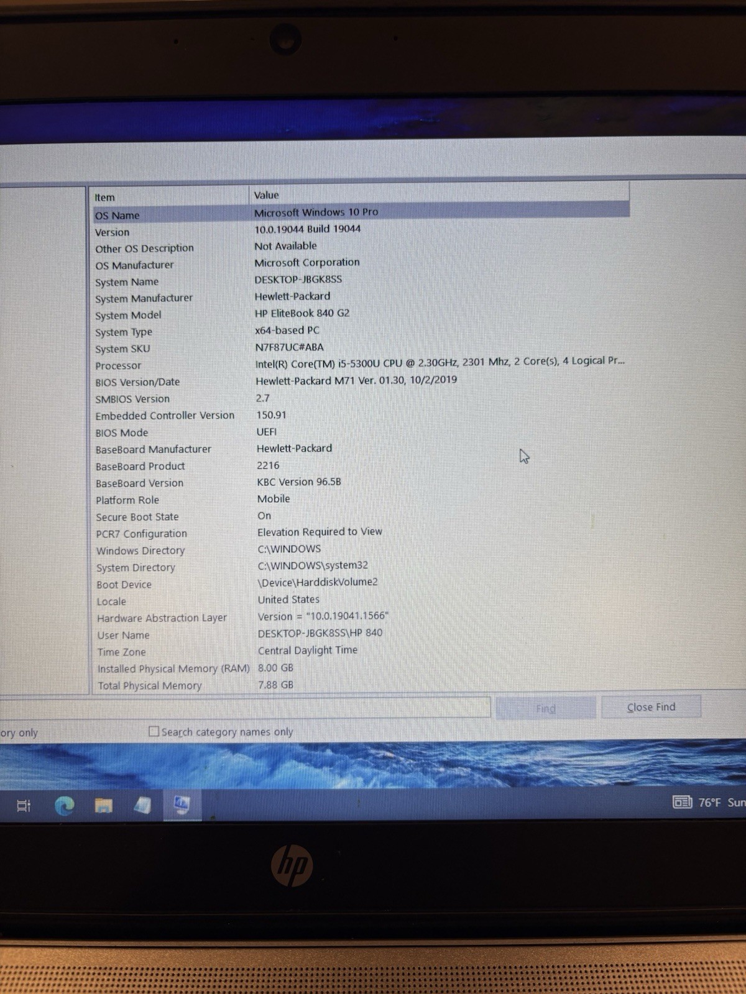Launch Microsoft Edge from the taskbar
The width and height of the screenshot is (746, 994).
64,806
